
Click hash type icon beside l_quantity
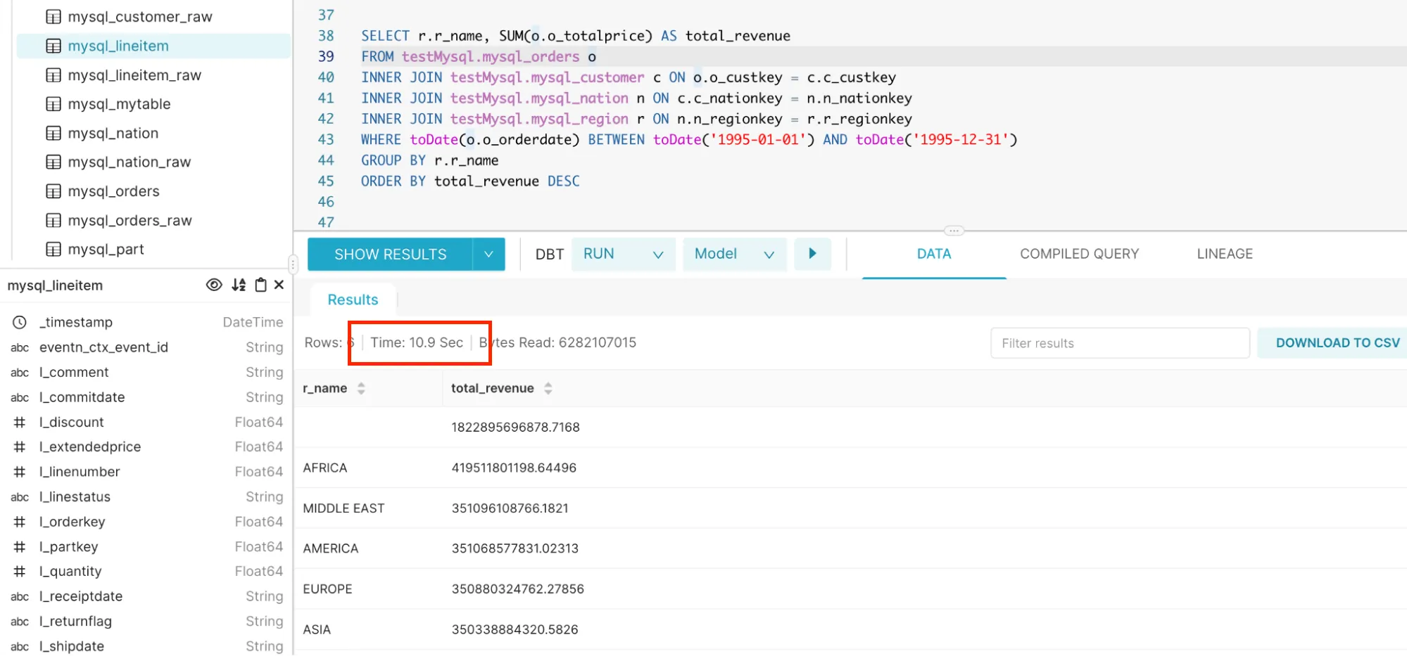coord(20,572)
